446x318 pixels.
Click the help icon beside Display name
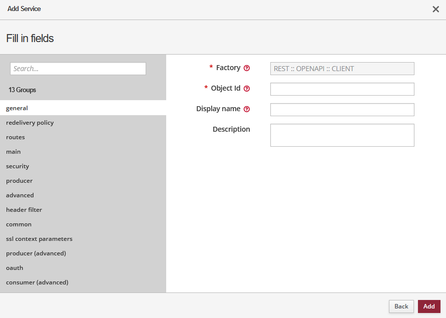pyautogui.click(x=247, y=109)
